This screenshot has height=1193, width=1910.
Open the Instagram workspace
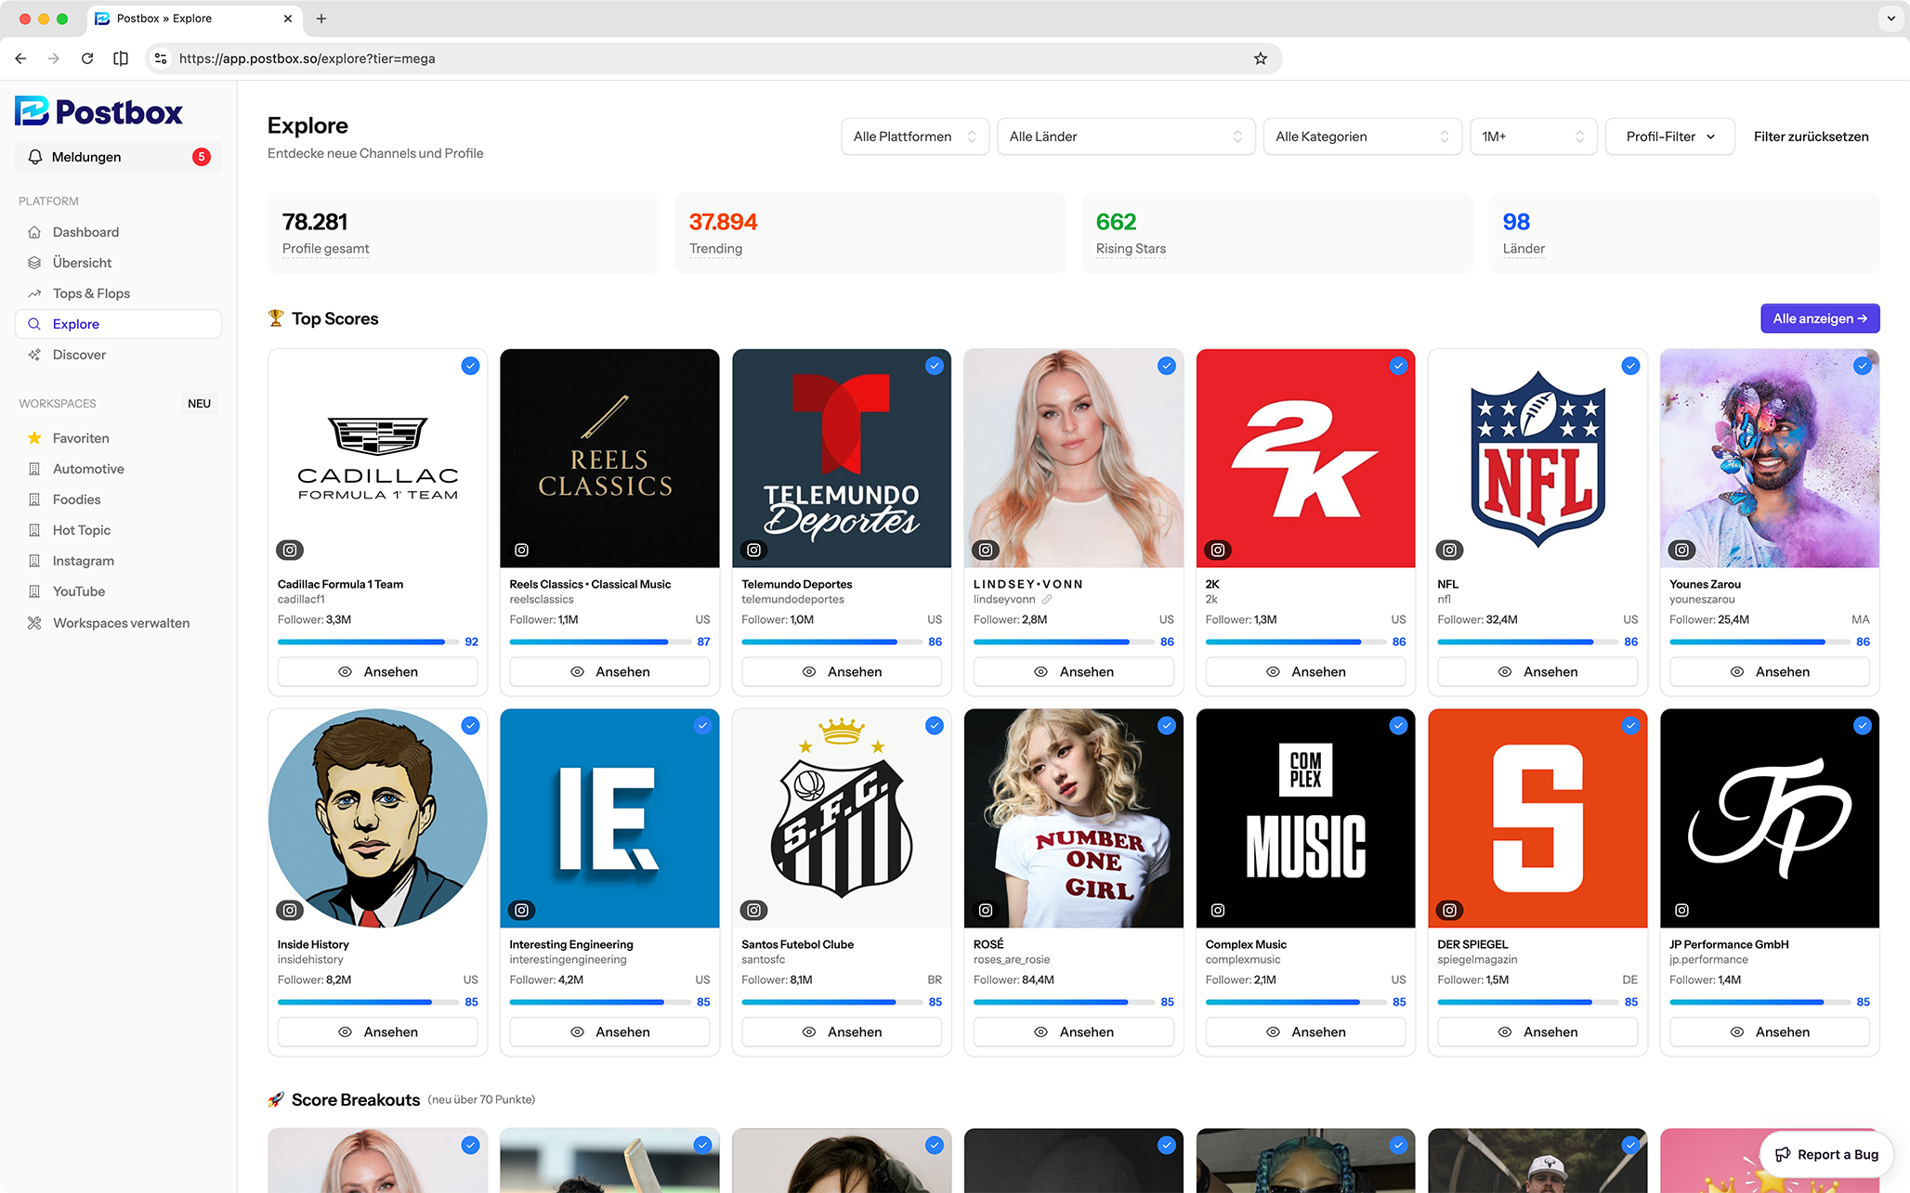[118, 561]
